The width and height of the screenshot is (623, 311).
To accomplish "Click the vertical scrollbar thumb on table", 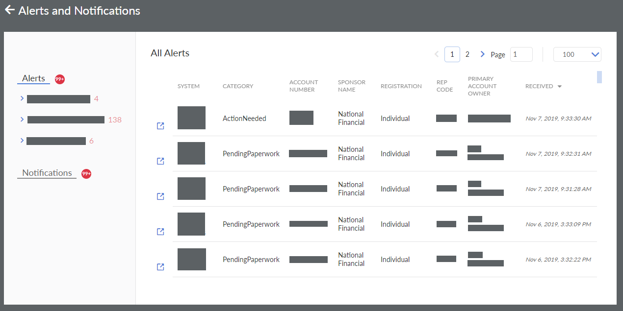I will (x=599, y=77).
